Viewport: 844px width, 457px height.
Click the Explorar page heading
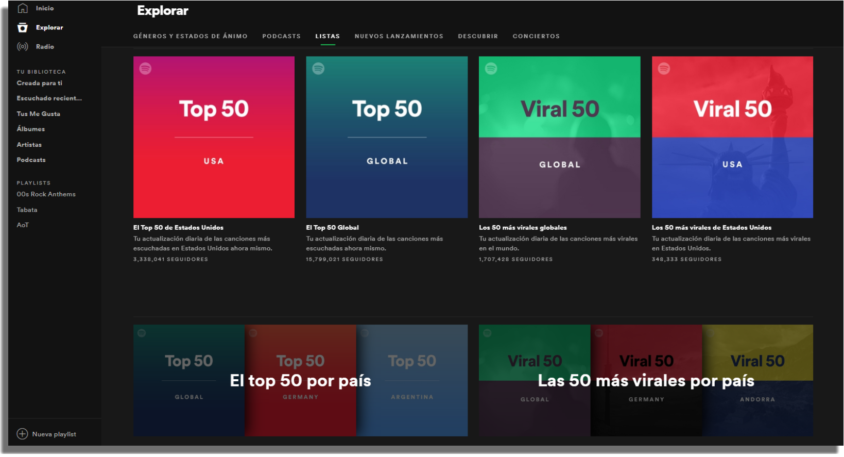(x=163, y=11)
